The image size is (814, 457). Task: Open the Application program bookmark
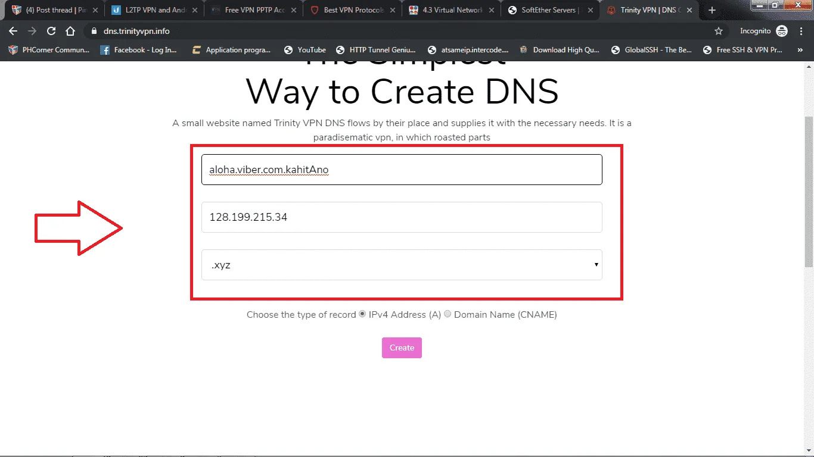click(x=232, y=50)
